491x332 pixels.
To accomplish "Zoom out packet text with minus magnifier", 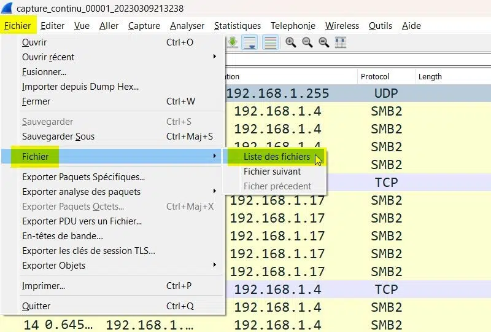I will point(307,42).
